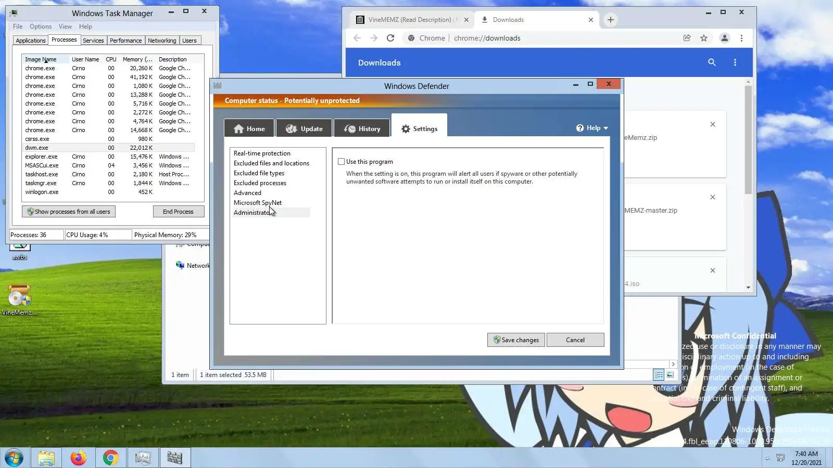Image resolution: width=833 pixels, height=468 pixels.
Task: Open Chrome profile avatar icon
Action: 724,38
